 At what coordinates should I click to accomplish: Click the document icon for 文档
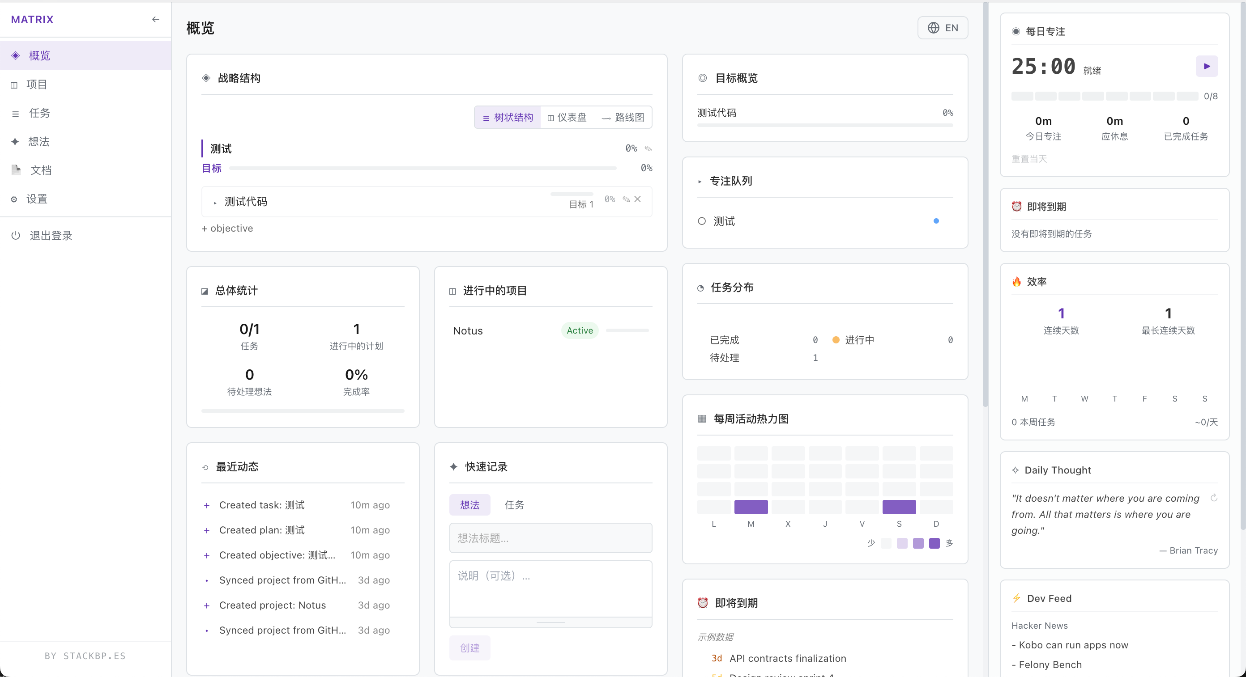(x=16, y=169)
